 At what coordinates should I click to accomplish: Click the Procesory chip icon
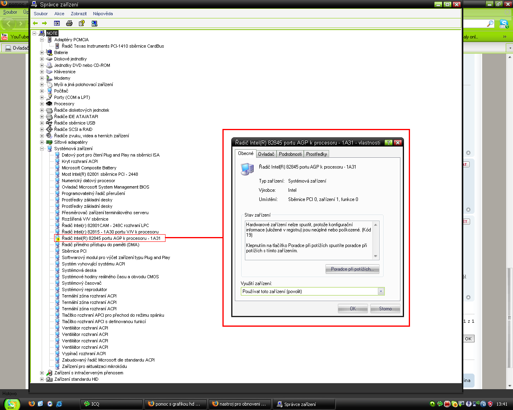click(x=49, y=104)
